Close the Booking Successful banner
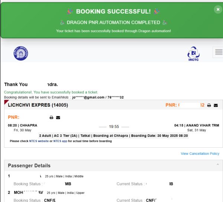The width and height of the screenshot is (223, 202). click(218, 10)
